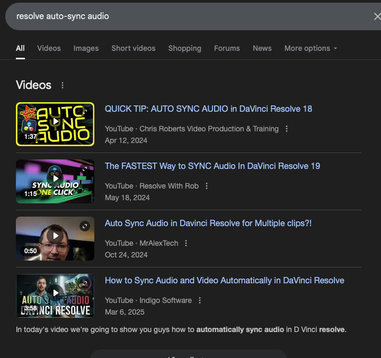Screen dimensions: 381x358
Task: Clear the search box with X icon
Action: (x=376, y=16)
